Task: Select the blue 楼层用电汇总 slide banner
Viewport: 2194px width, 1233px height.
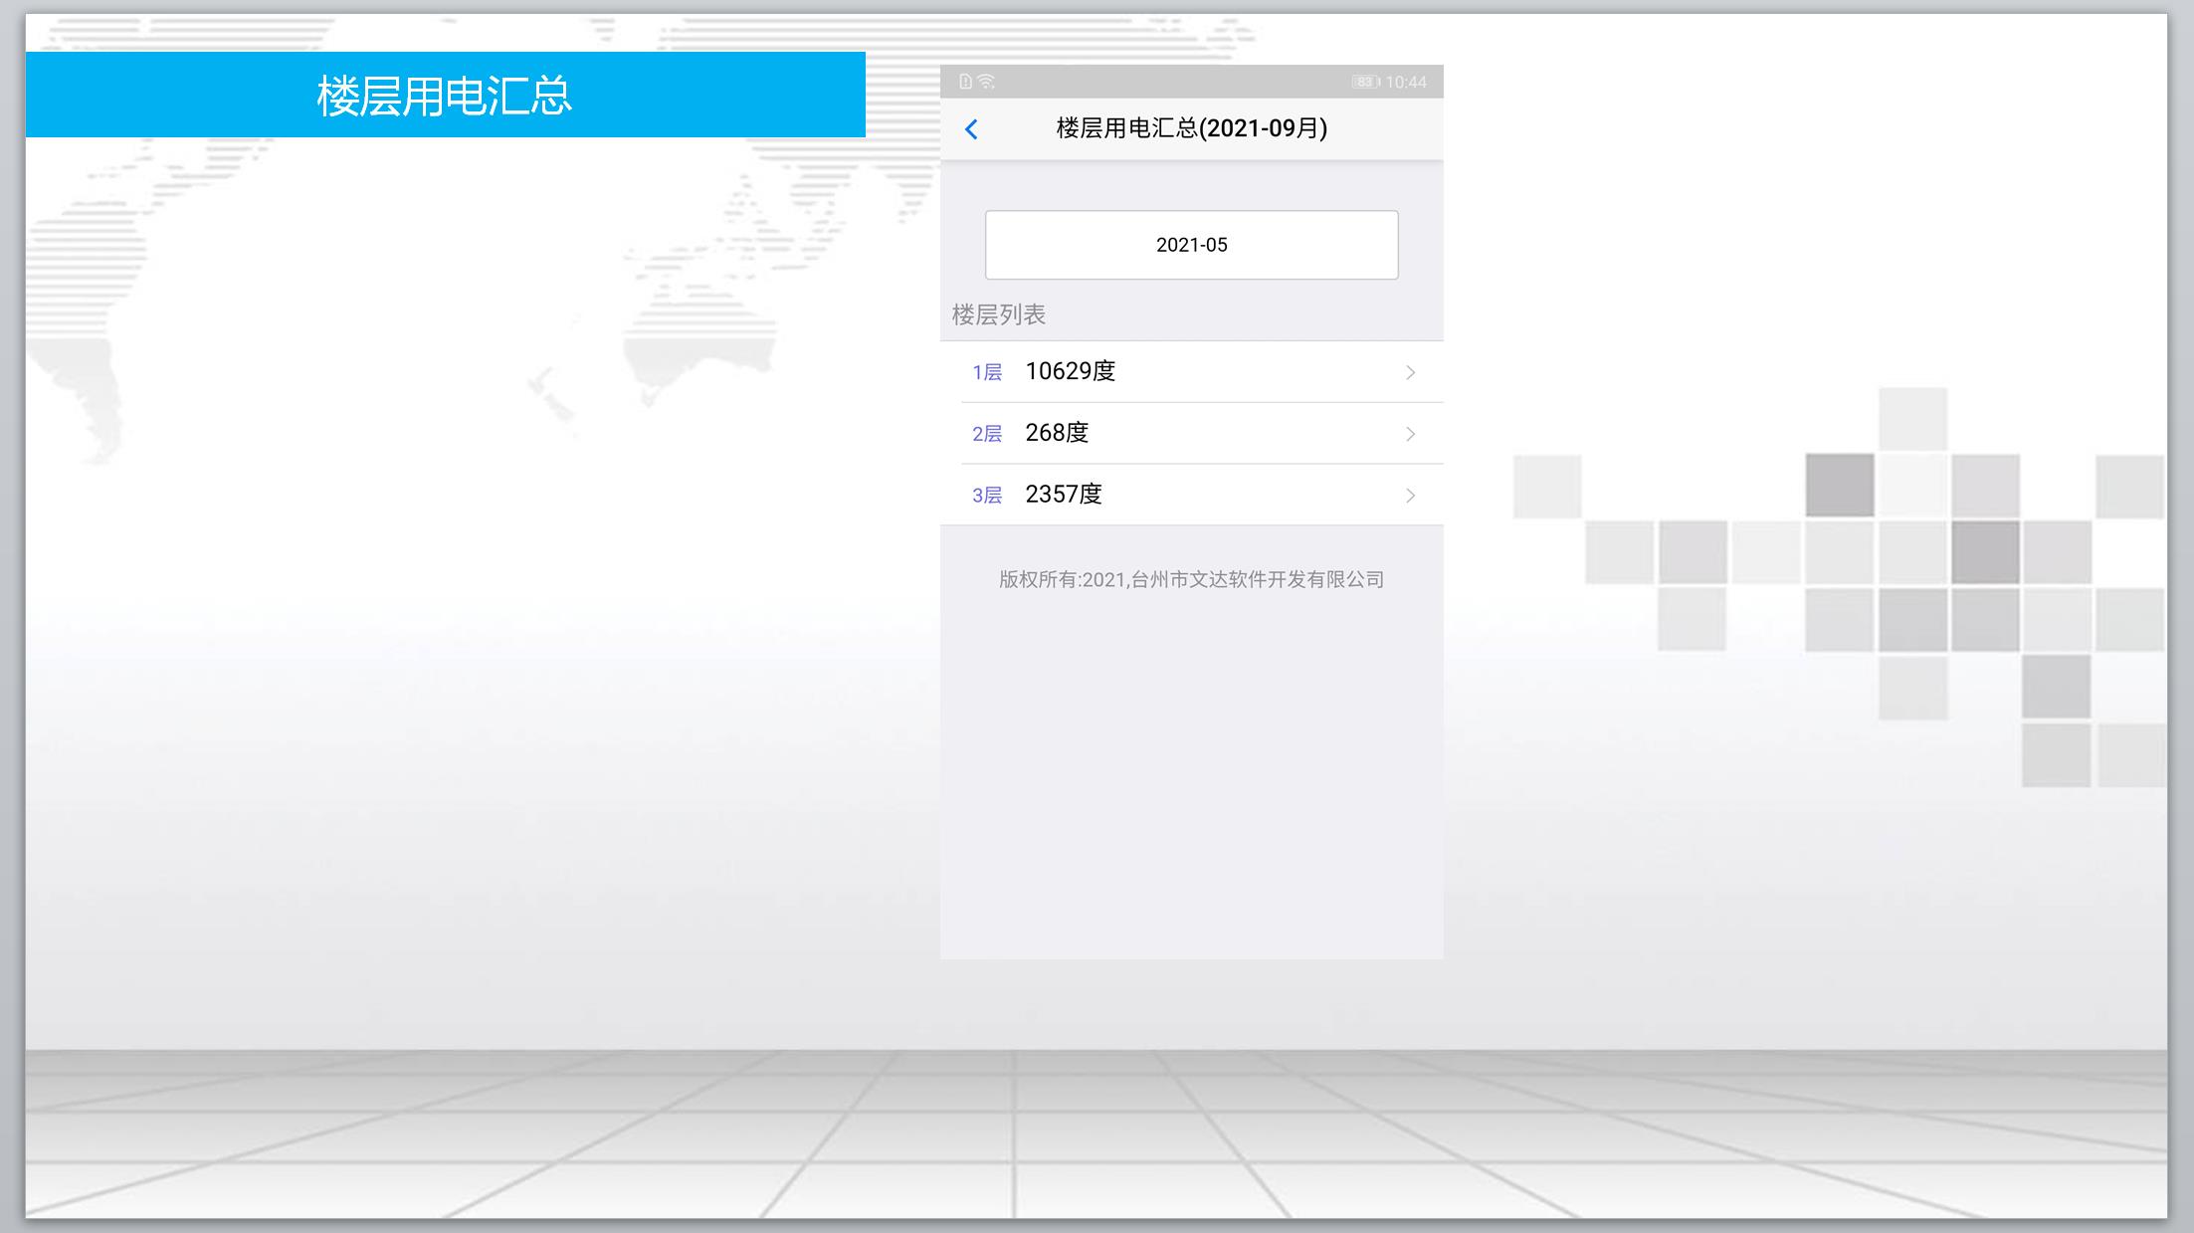Action: click(x=445, y=96)
